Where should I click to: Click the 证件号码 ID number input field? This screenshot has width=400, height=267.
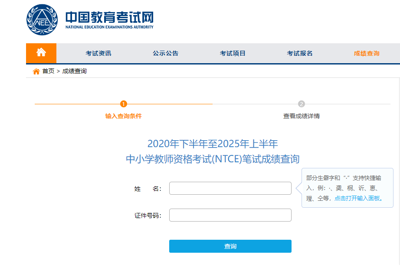coord(230,215)
